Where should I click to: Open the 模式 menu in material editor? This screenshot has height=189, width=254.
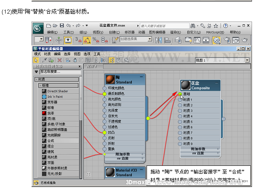click(x=38, y=54)
